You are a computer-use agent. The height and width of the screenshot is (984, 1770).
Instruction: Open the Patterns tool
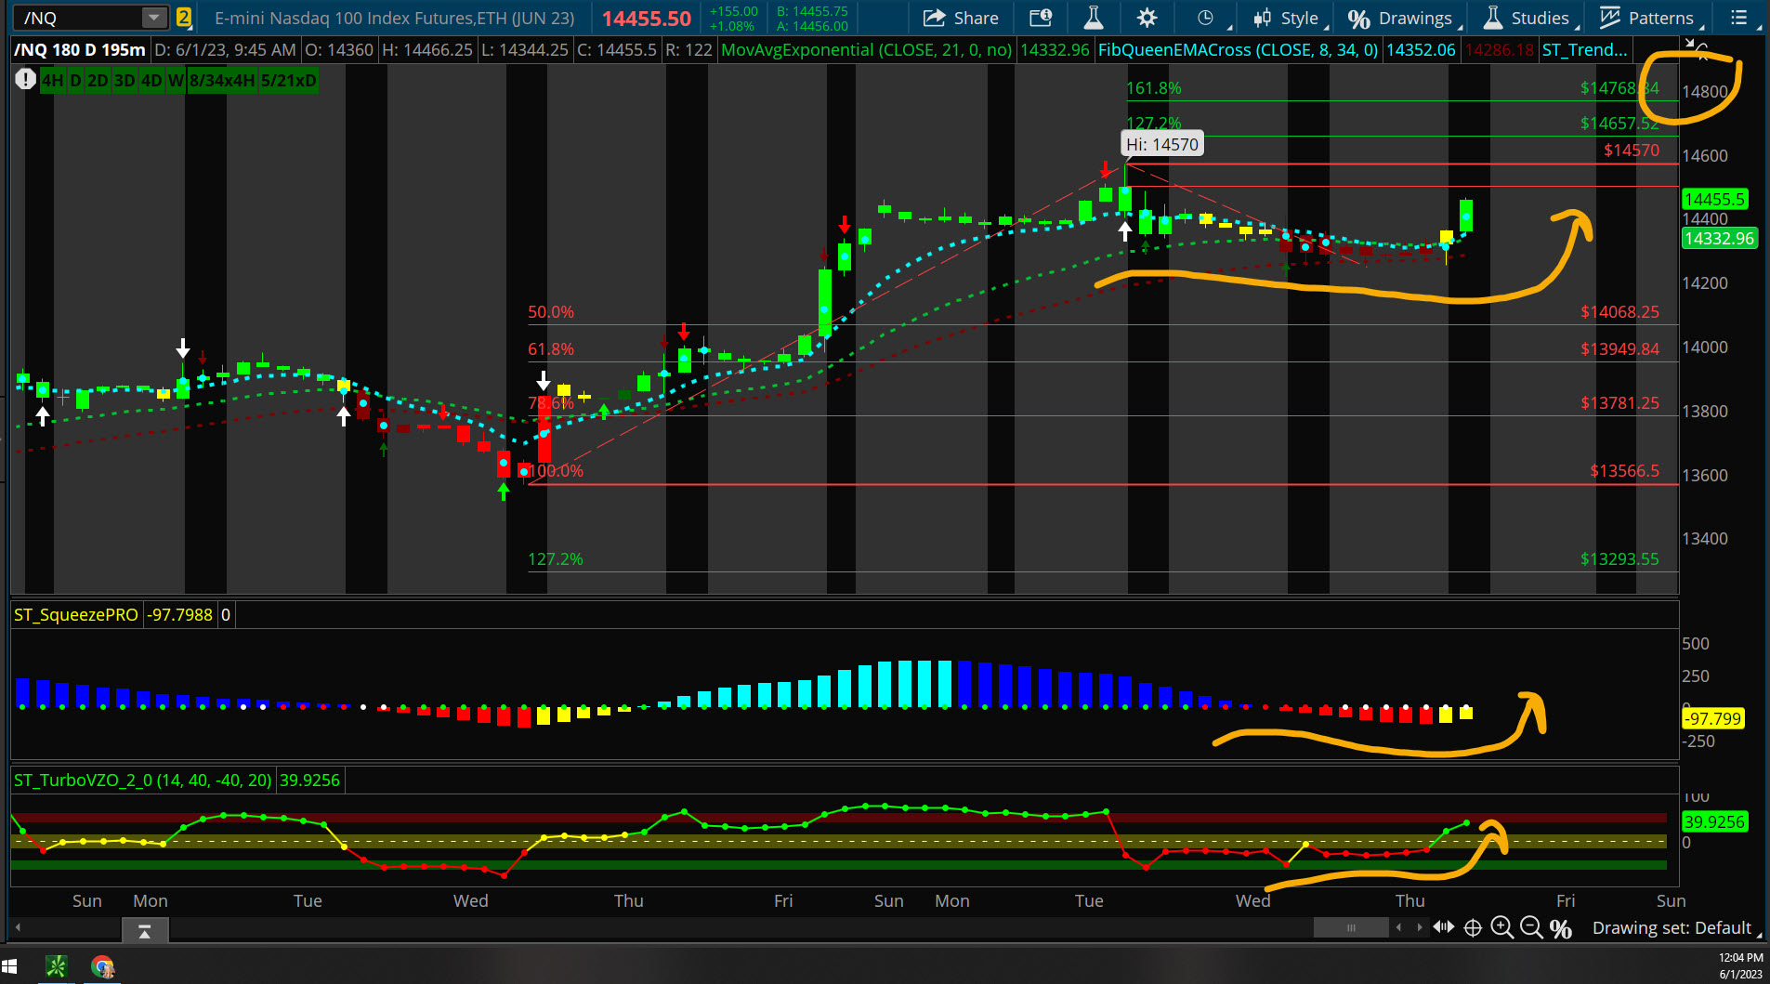tap(1649, 17)
